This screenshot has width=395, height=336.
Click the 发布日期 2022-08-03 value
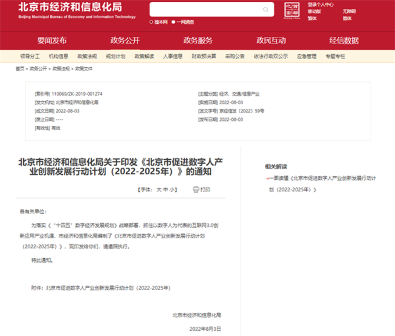[231, 120]
